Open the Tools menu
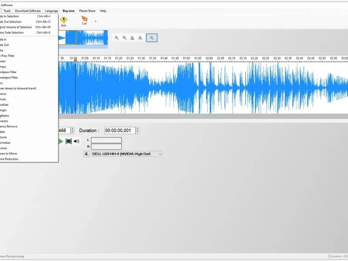The width and height of the screenshot is (348, 261). point(7,10)
